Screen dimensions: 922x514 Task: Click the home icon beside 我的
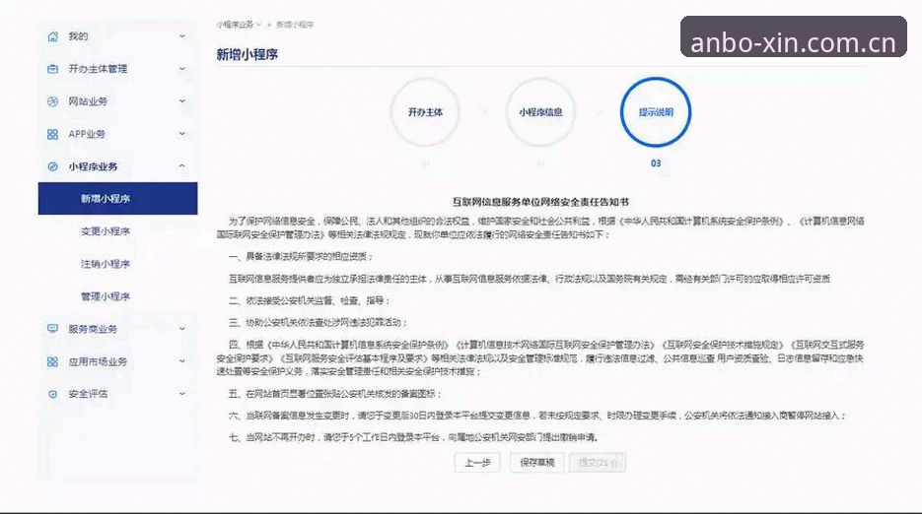[x=52, y=36]
